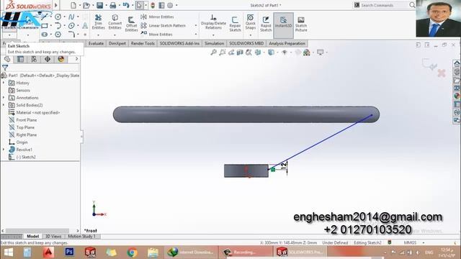Viewport: 461px width, 259px height.
Task: Open the SOLIDWORKS Add-Ins tab
Action: pos(179,43)
